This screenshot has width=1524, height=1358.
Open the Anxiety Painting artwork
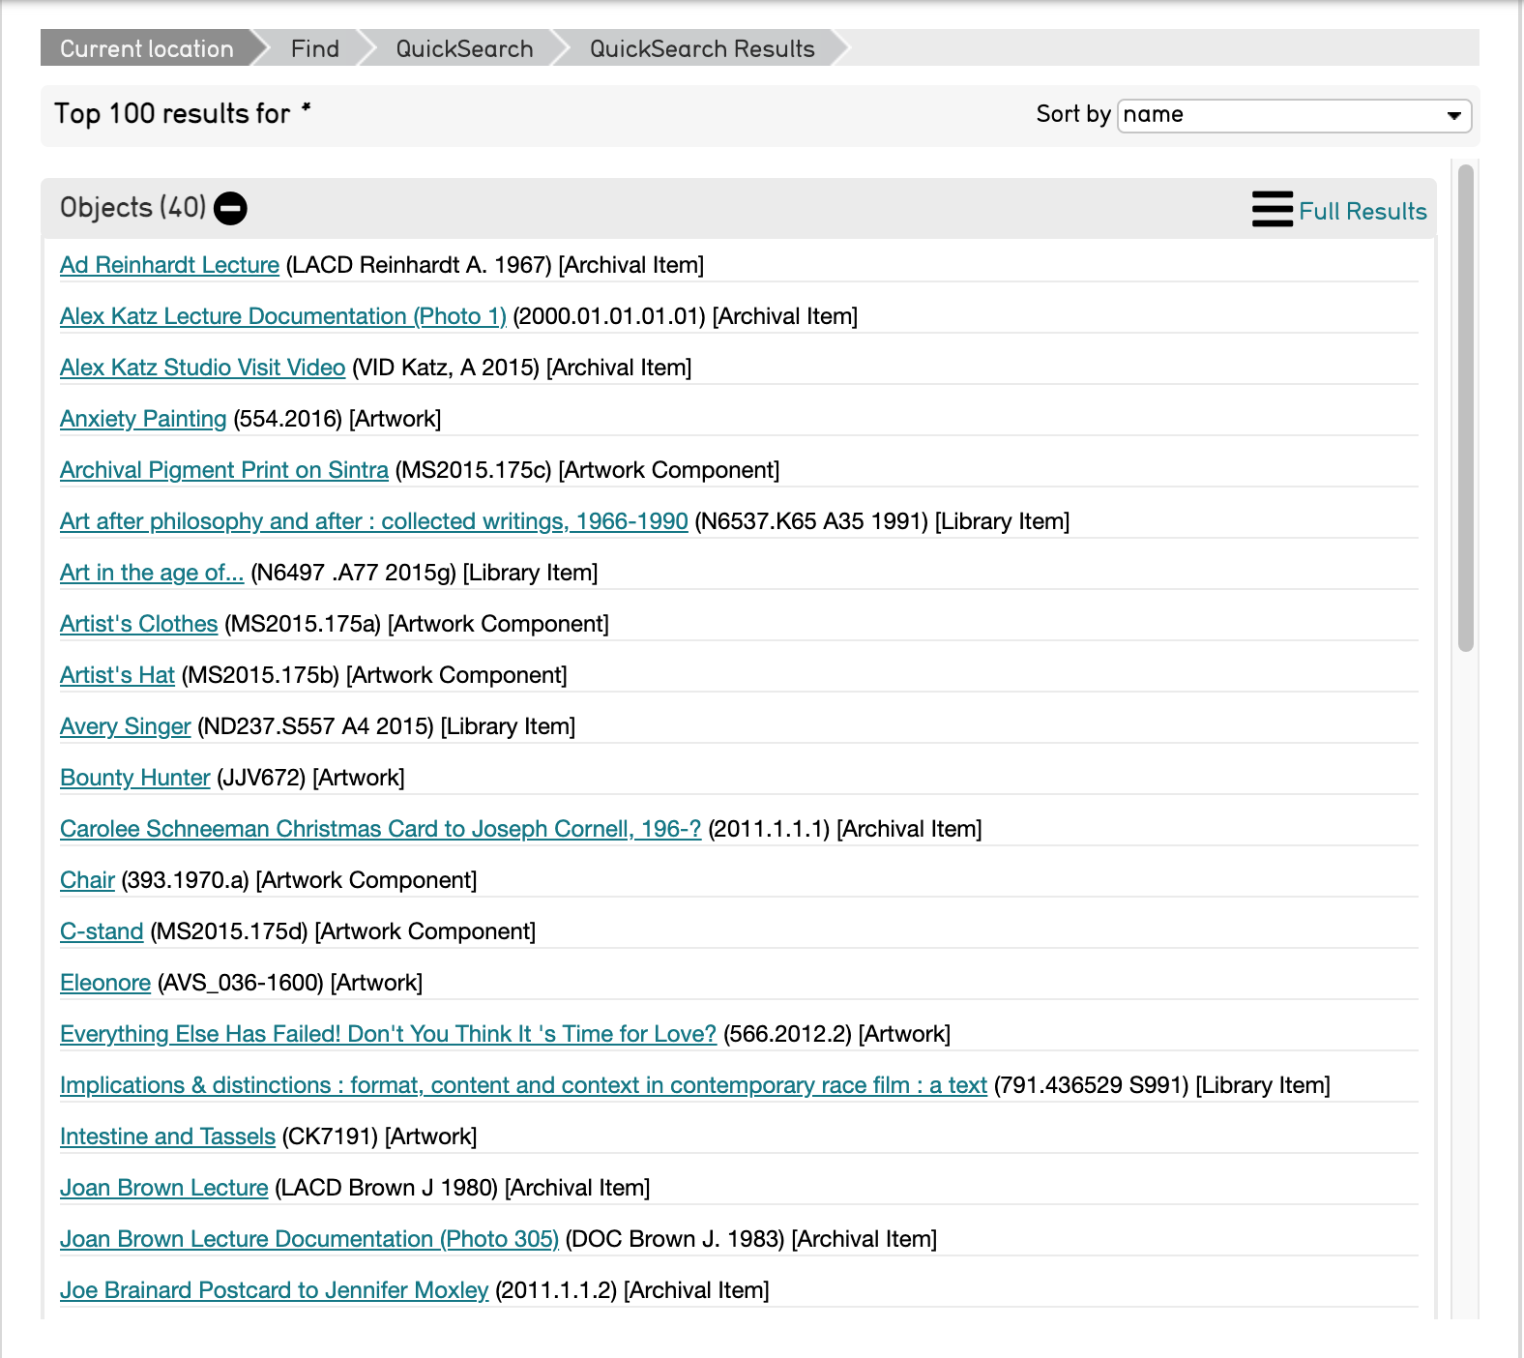(x=143, y=419)
